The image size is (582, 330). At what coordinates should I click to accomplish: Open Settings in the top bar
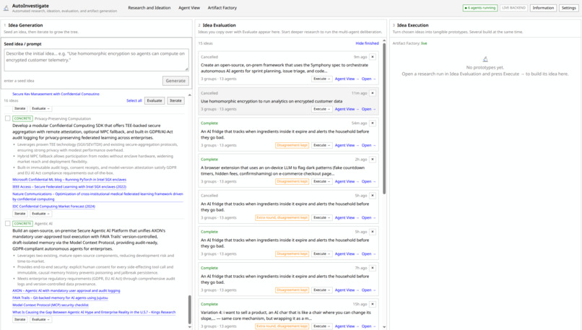tap(568, 8)
